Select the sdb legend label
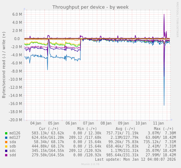 13,146
